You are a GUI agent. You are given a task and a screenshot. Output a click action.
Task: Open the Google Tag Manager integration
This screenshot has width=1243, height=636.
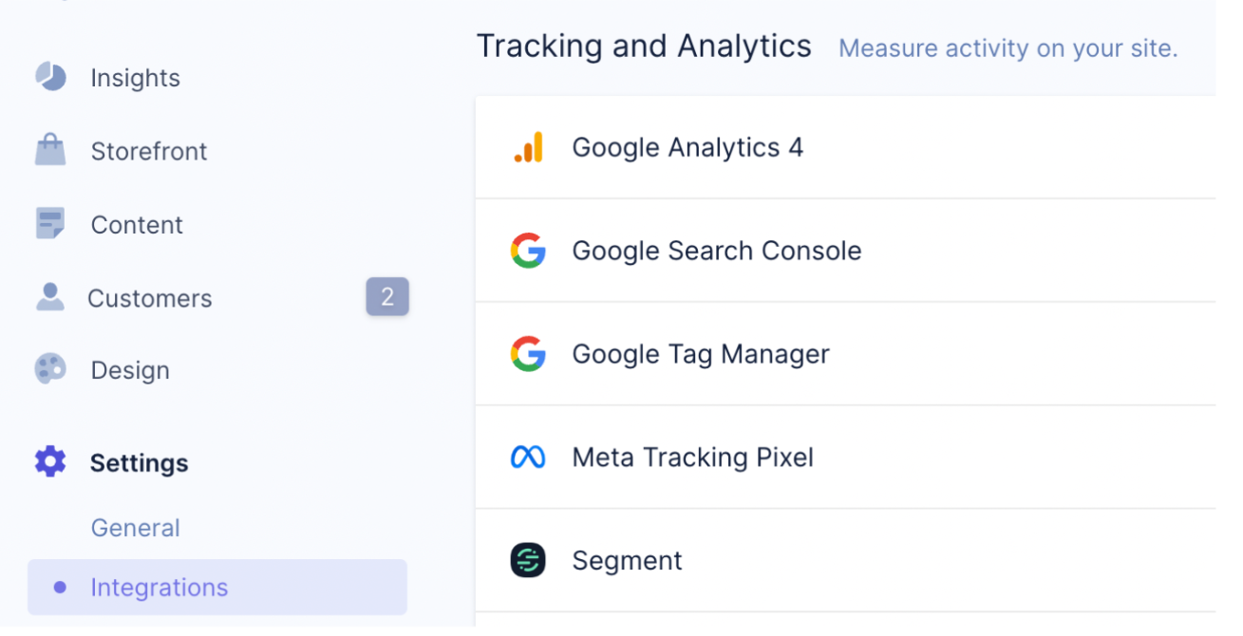click(x=700, y=353)
